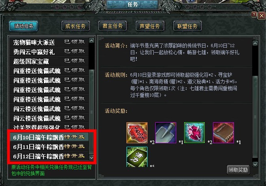Select the 活动任务 tab
Image resolution: width=266 pixels, height=186 pixels.
coord(24,26)
